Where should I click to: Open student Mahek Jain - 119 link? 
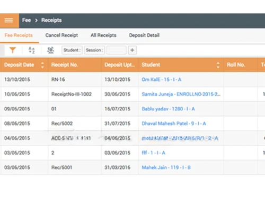pos(166,167)
